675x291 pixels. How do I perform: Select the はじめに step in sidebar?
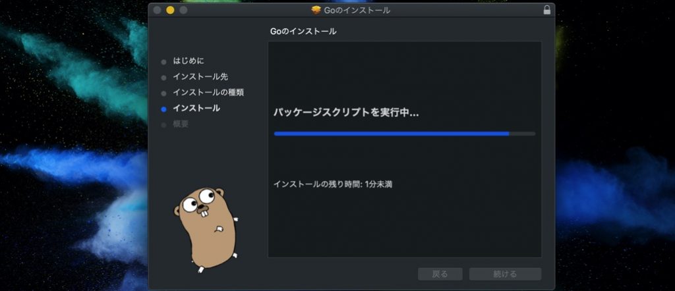pos(189,61)
